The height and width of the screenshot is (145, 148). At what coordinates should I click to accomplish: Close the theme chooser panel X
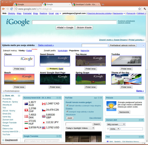coord(143,45)
